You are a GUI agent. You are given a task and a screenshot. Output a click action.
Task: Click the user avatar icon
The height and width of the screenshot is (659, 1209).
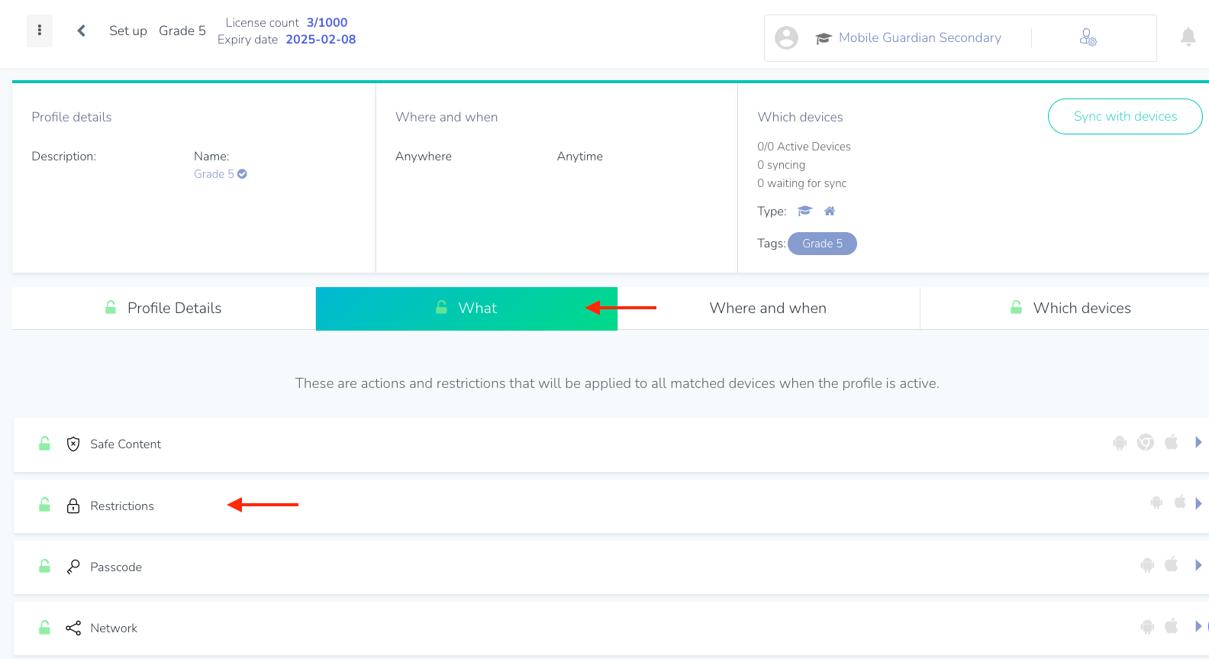[x=786, y=37]
